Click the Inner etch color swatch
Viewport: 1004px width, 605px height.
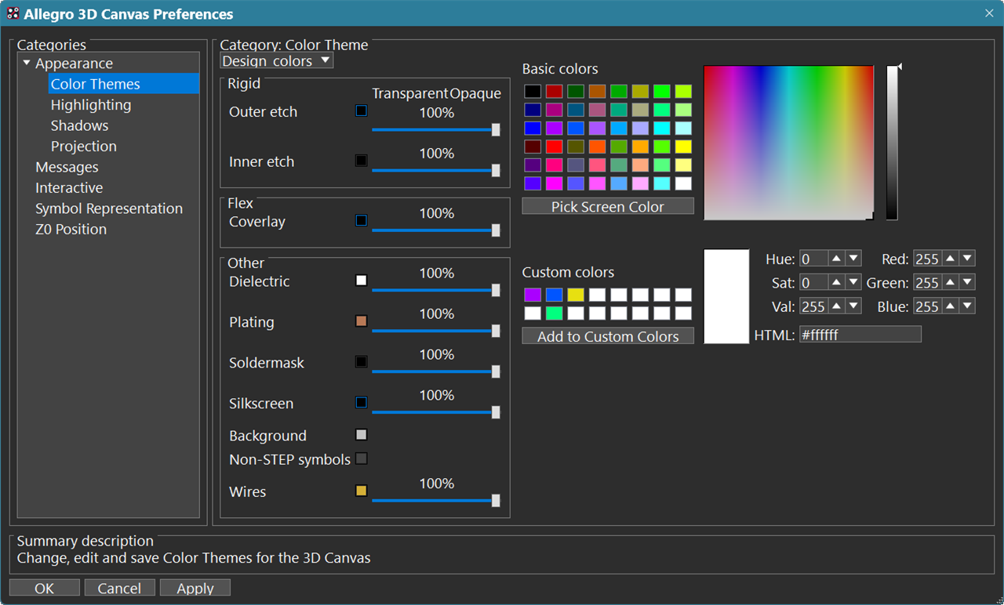tap(361, 161)
